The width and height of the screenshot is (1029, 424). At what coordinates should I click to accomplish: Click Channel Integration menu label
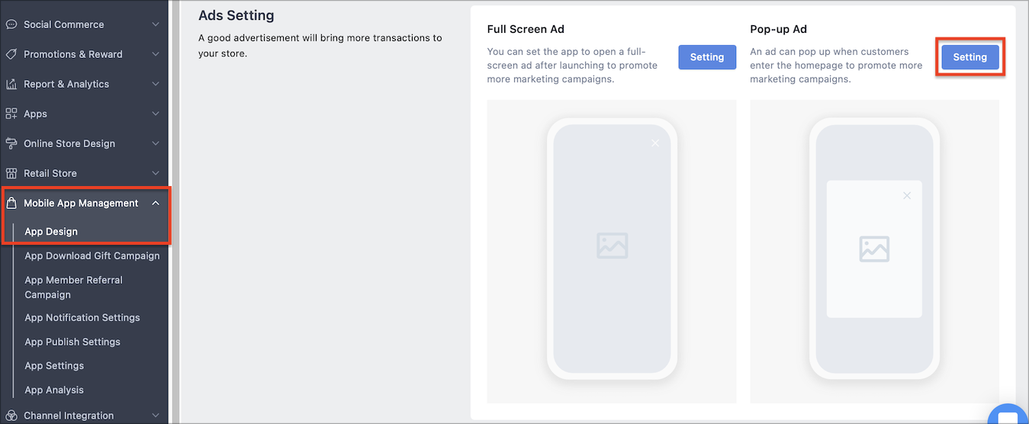click(69, 416)
